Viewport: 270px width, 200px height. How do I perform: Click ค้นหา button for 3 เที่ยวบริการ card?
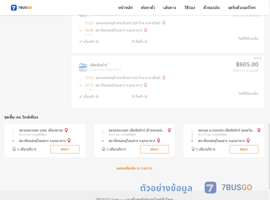point(65,149)
